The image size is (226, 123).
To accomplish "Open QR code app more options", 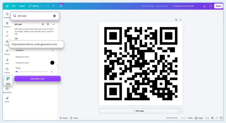I will click(53, 24).
